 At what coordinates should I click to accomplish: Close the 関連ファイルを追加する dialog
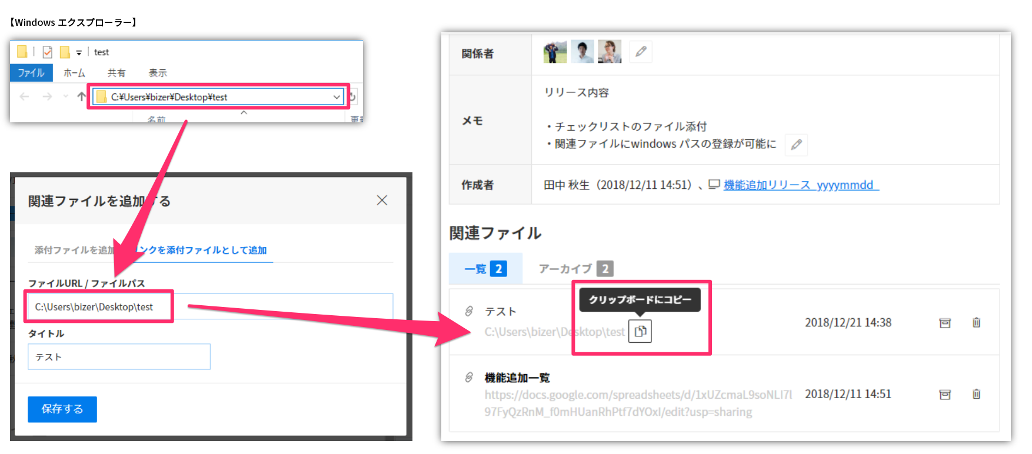382,201
